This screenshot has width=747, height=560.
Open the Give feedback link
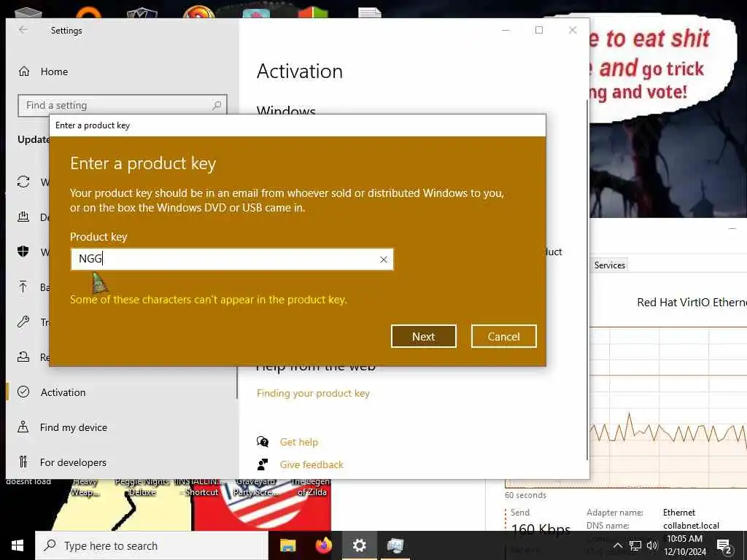[311, 464]
